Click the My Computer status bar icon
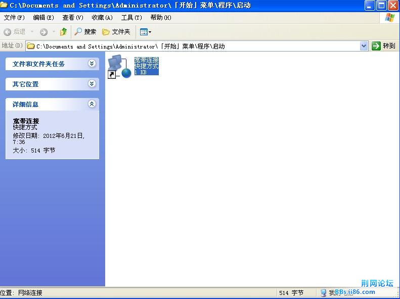This screenshot has height=299, width=400. [x=324, y=293]
